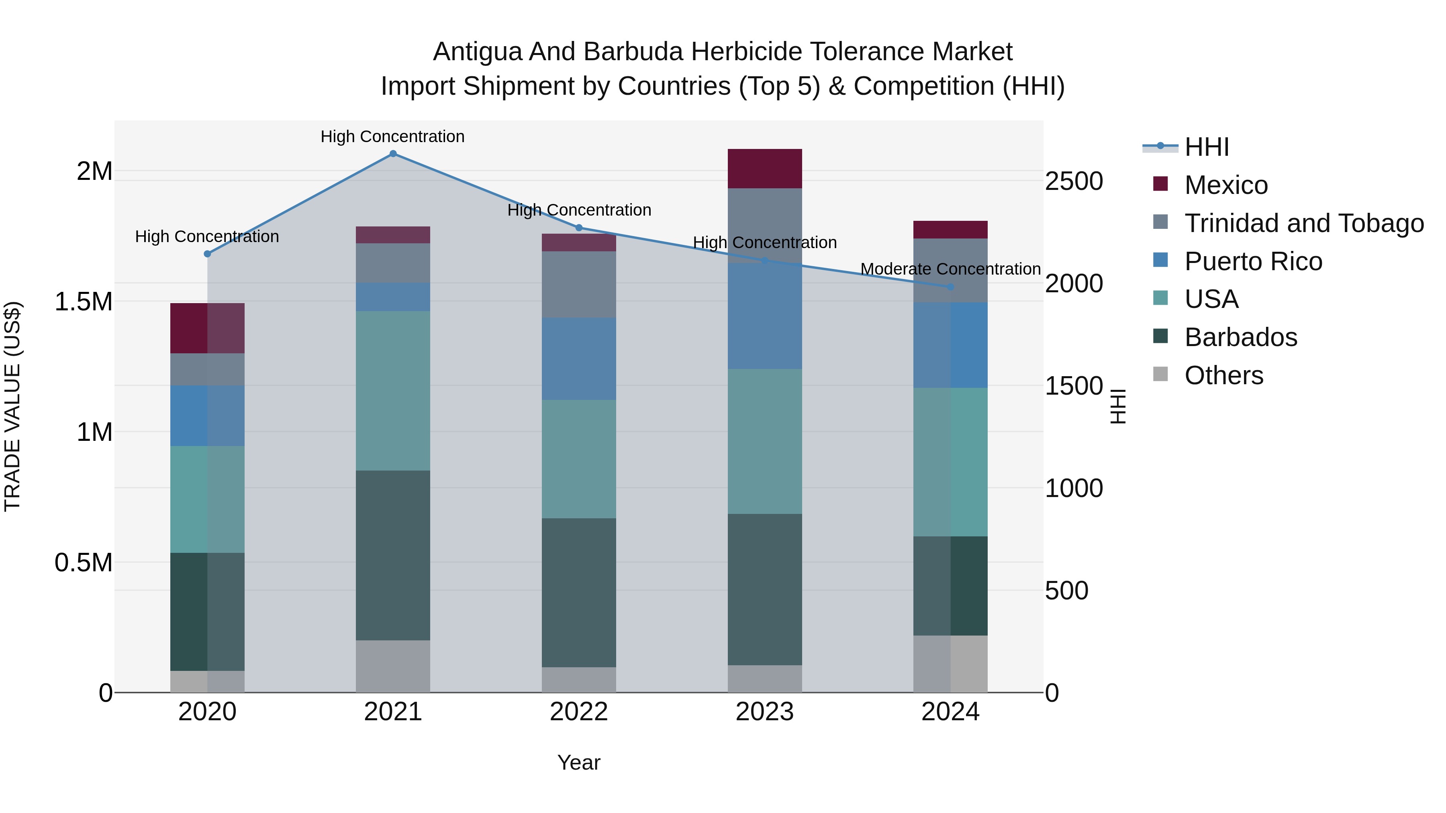
Task: Click the Puerto Rico segment of 2023 bar
Action: [764, 316]
